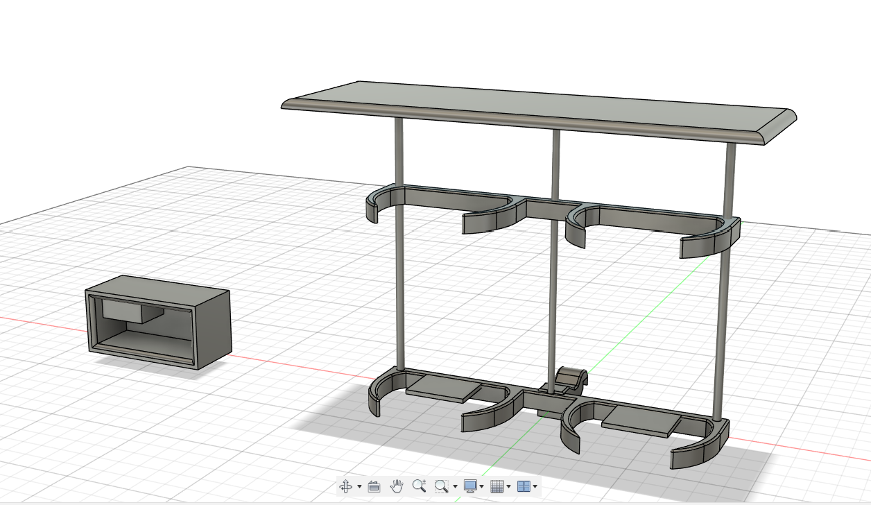Expand the Zoom Window options arrow
This screenshot has height=505, width=871.
click(455, 487)
